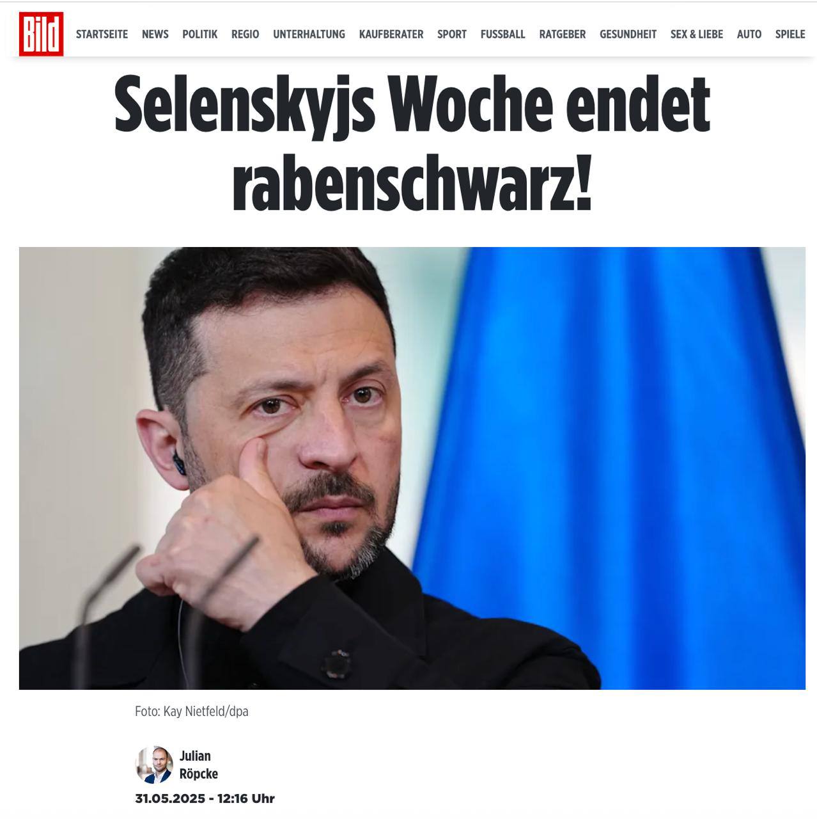The width and height of the screenshot is (817, 819).
Task: Open Ratgeber in the nav bar
Action: [563, 35]
